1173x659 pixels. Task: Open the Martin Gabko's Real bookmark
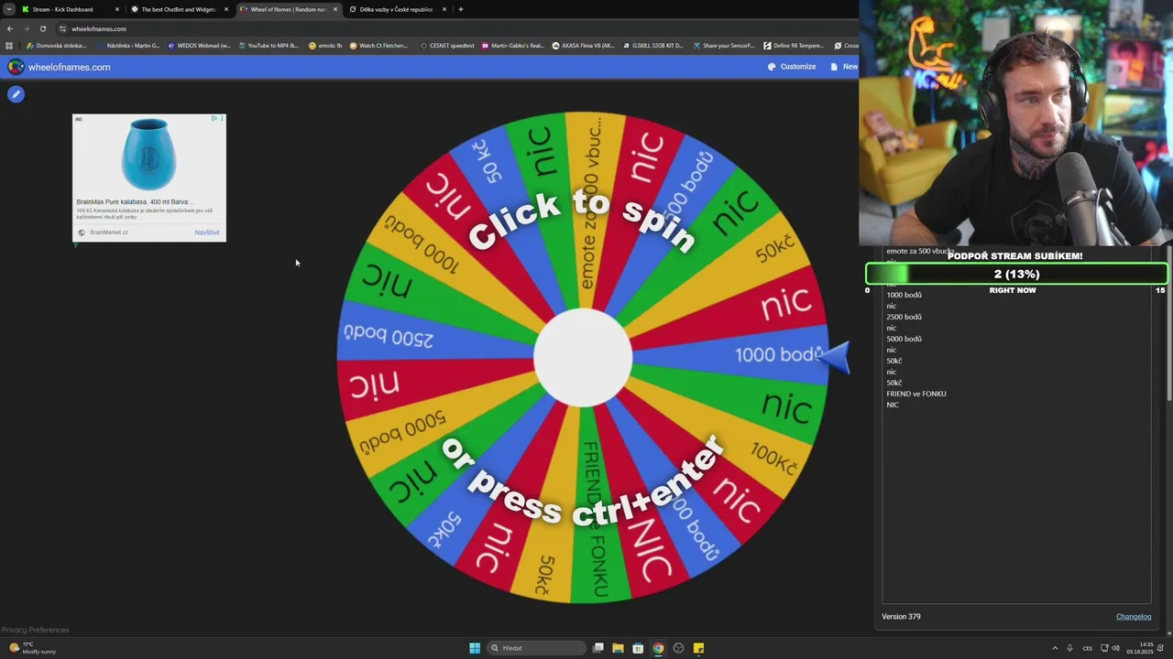click(x=513, y=46)
